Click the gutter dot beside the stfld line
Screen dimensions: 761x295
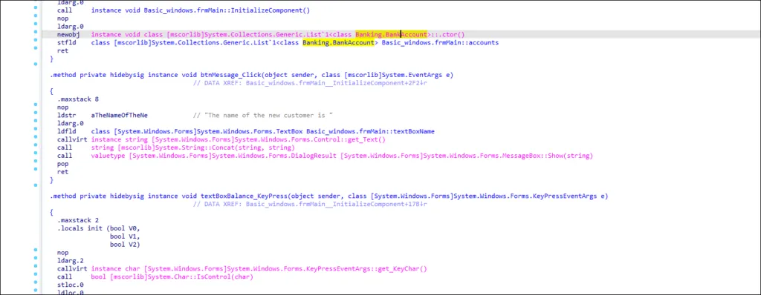pyautogui.click(x=36, y=40)
